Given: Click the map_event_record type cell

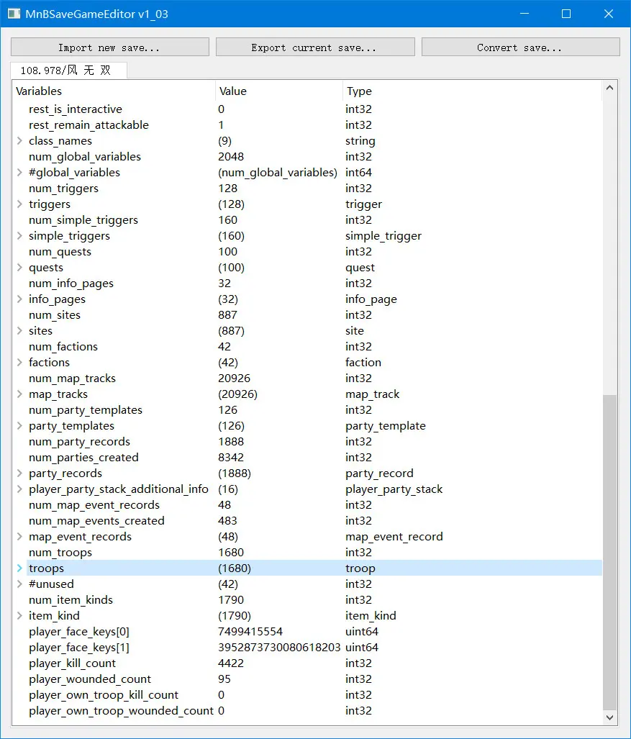Looking at the screenshot, I should point(394,536).
